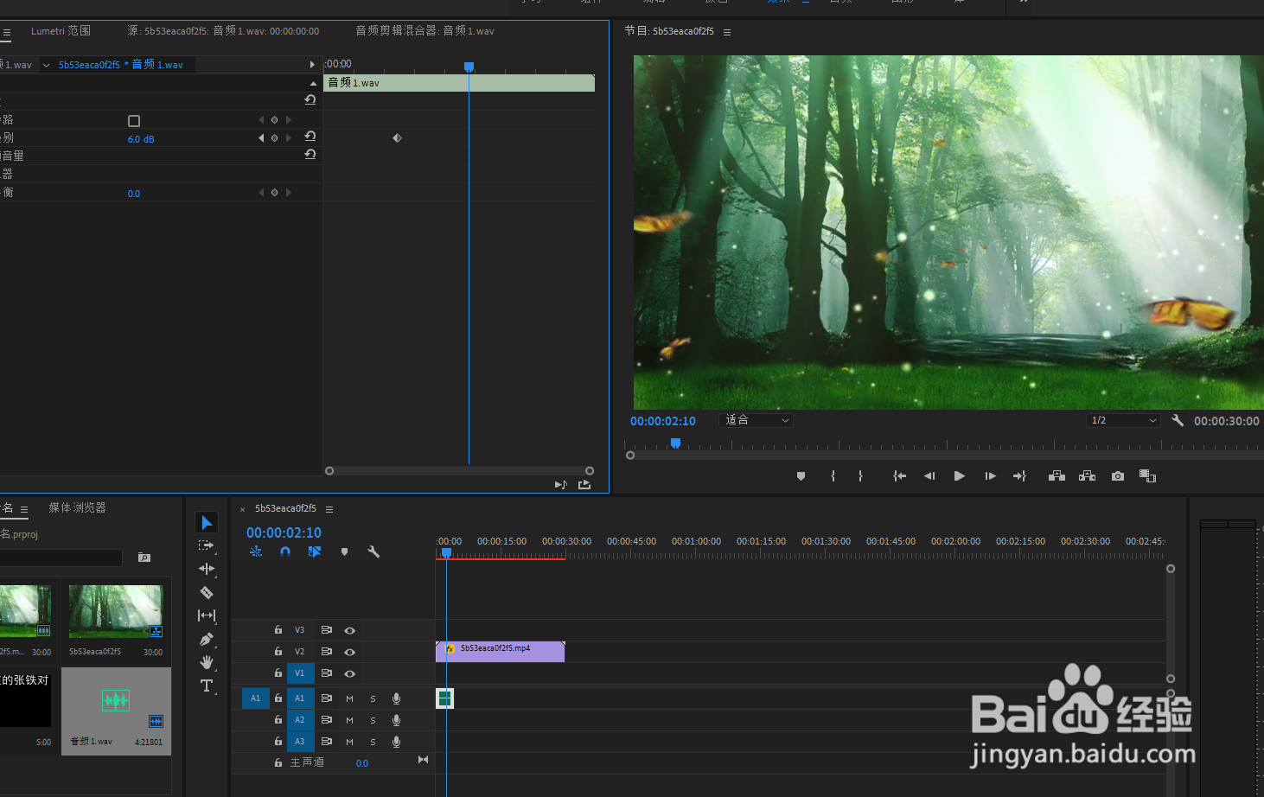
Task: Select the Pen tool
Action: [x=206, y=640]
